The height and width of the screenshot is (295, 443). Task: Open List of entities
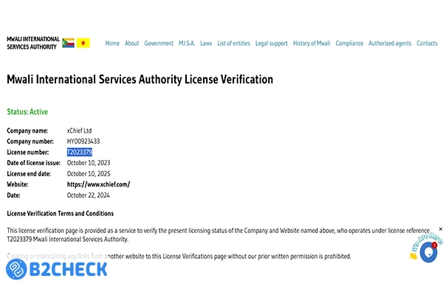click(233, 44)
